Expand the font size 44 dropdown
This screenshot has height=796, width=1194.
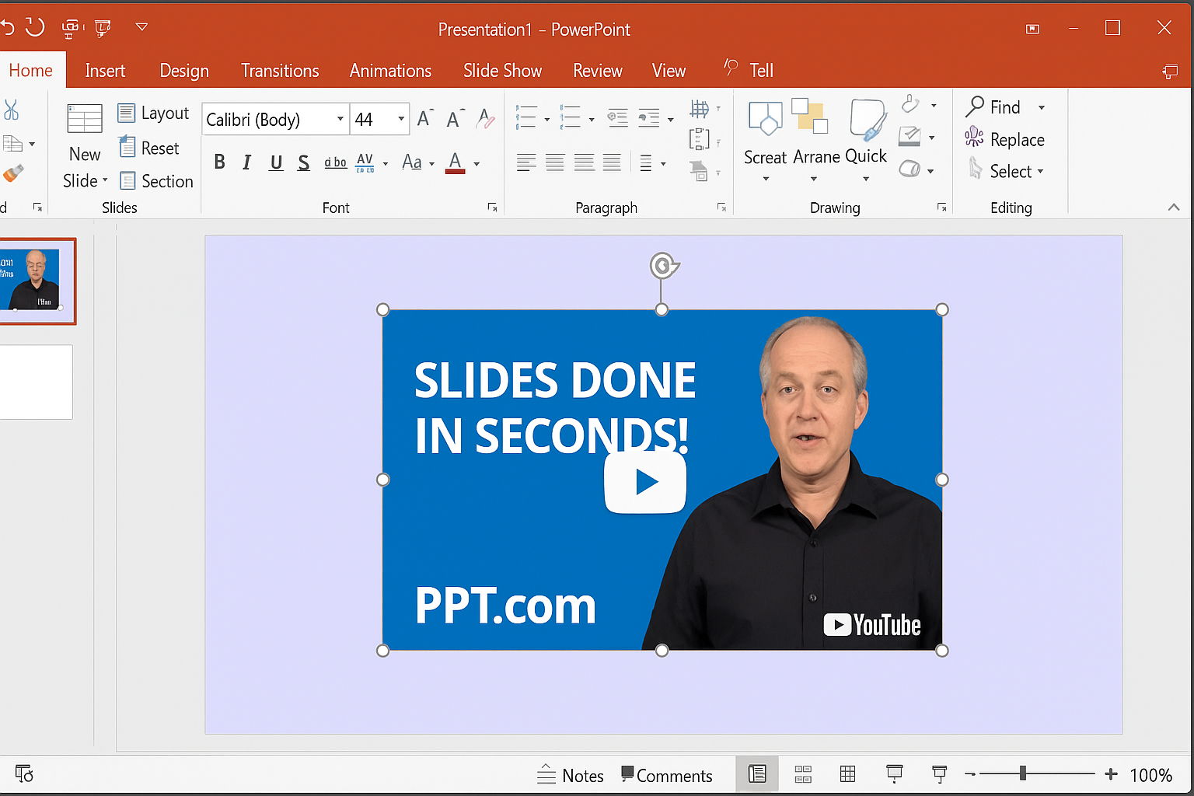[x=401, y=119]
